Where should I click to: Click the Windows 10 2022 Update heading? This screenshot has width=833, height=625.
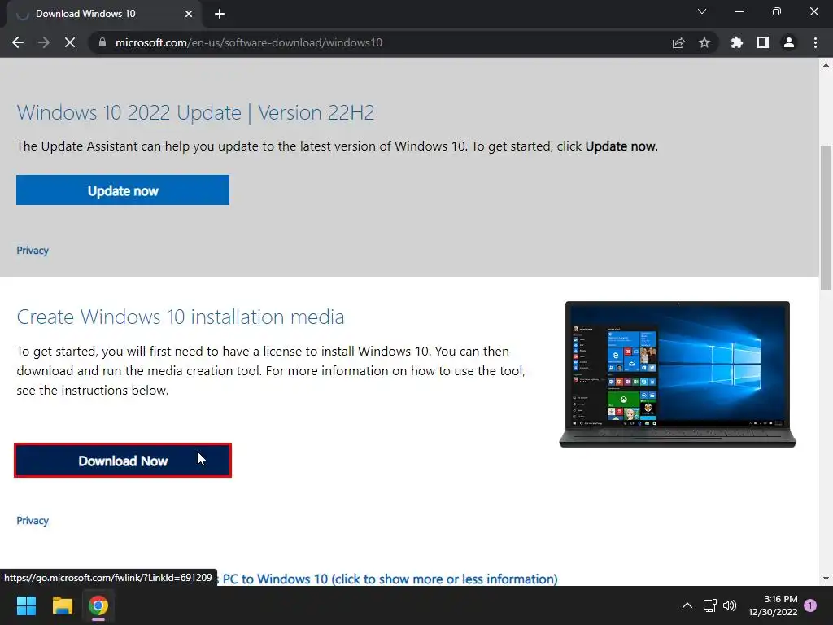pos(195,112)
